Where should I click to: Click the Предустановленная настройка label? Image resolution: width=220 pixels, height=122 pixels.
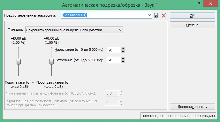click(x=30, y=15)
